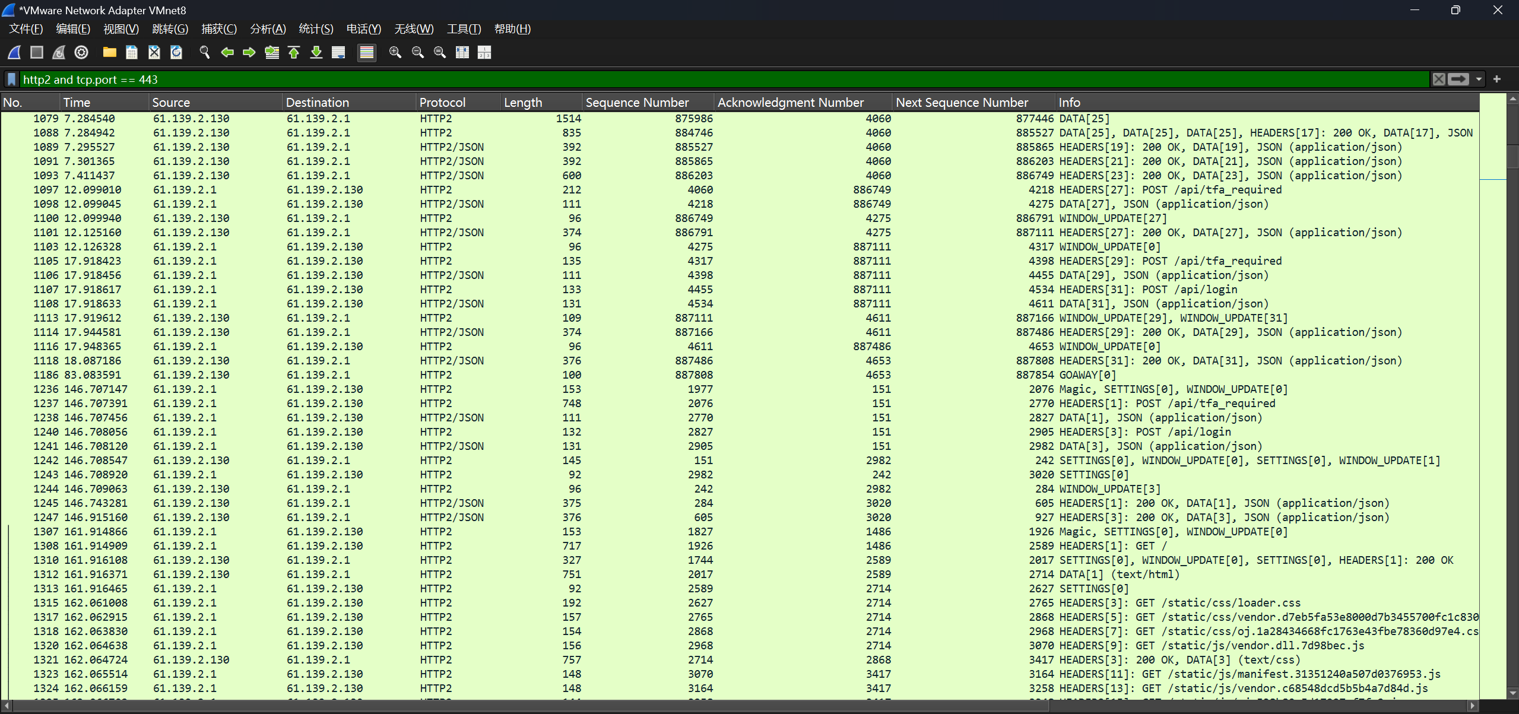The height and width of the screenshot is (714, 1519).
Task: Open the pane layout icon with numbers 1 2 3
Action: click(x=484, y=52)
